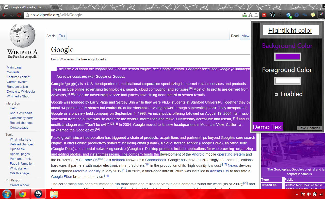Launch the HP app from the taskbar

coord(38,194)
